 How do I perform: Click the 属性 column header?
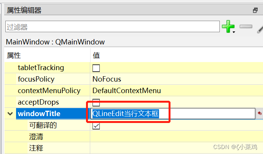[x=14, y=55]
